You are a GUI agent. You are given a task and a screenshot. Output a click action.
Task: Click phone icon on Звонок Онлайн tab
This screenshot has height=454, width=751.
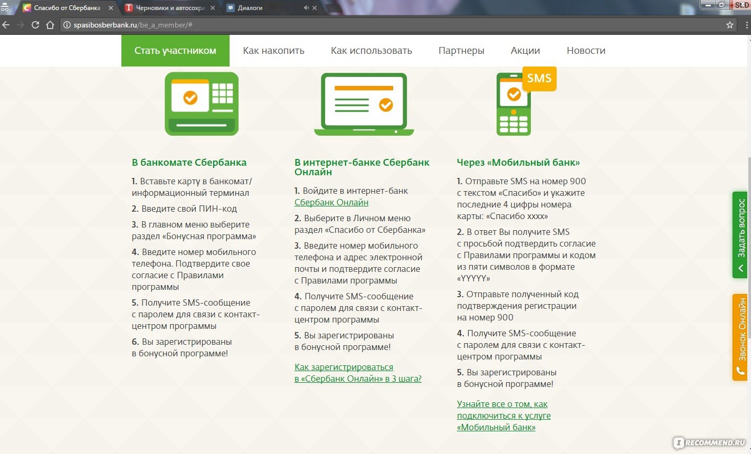740,371
